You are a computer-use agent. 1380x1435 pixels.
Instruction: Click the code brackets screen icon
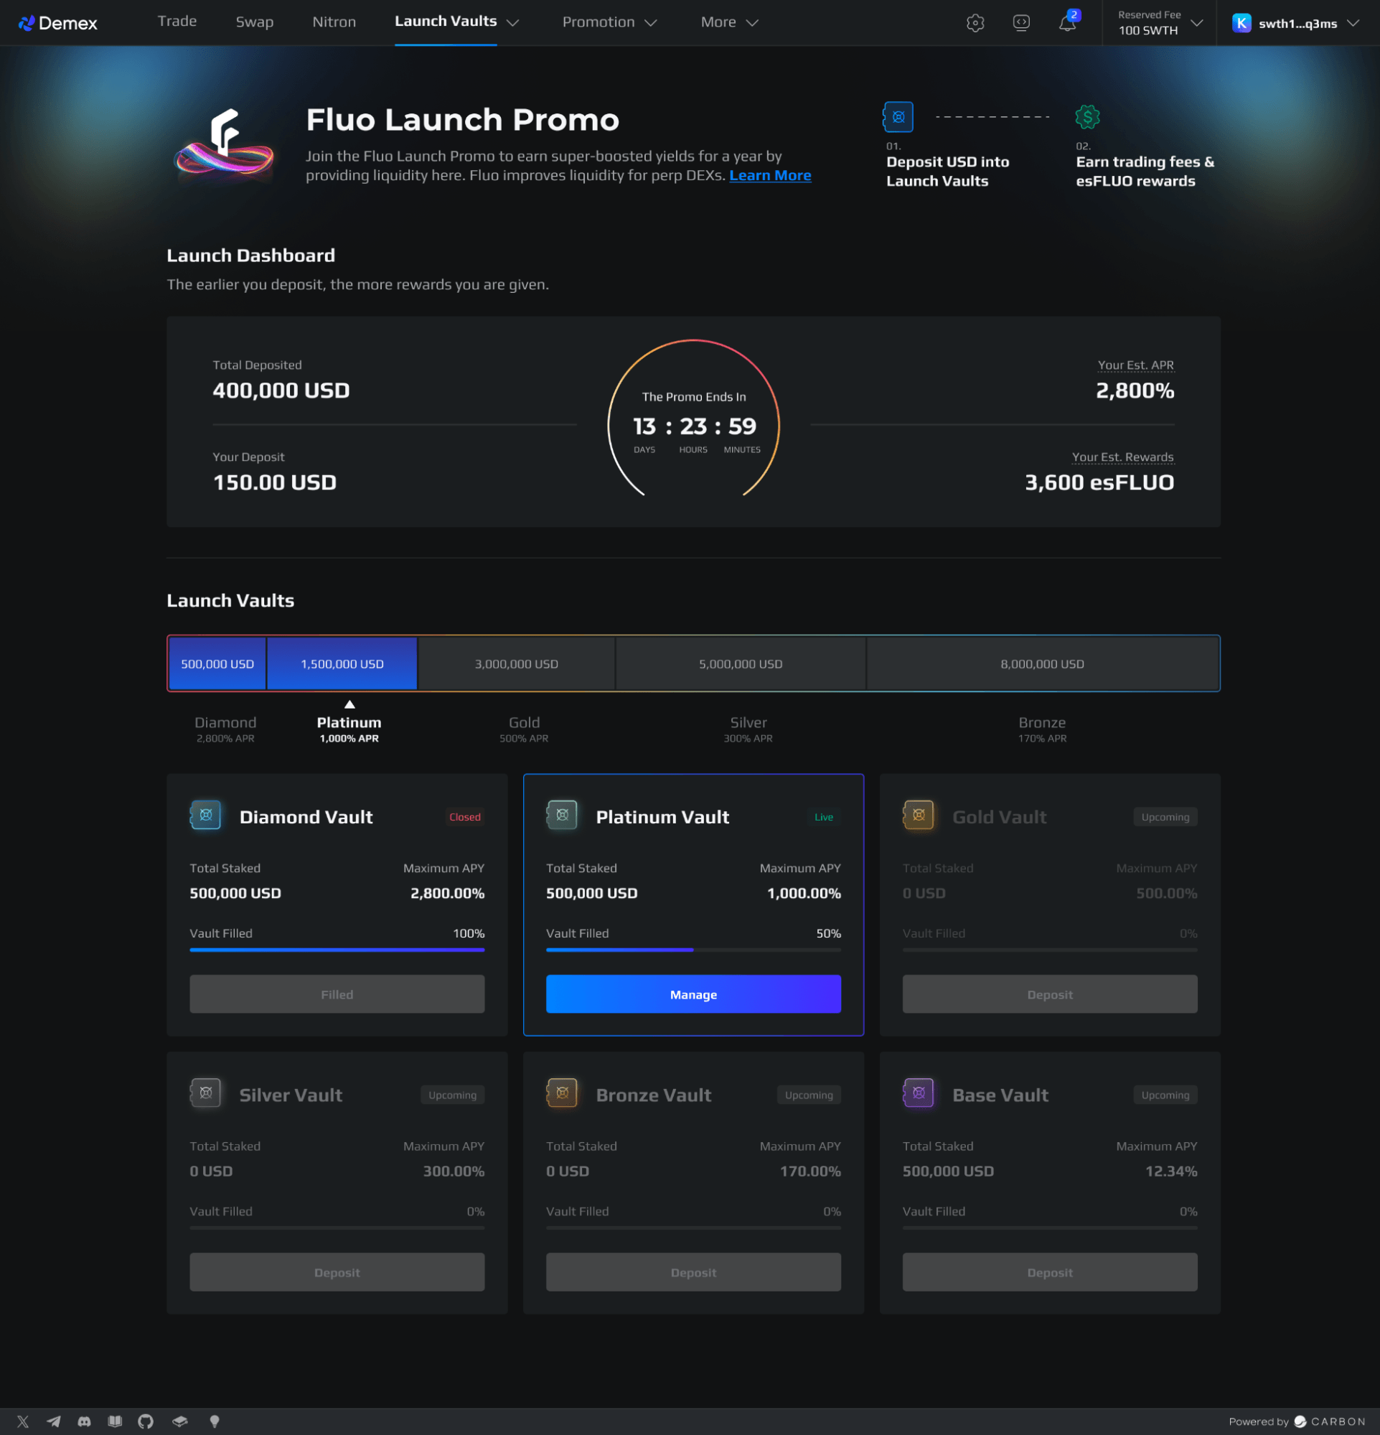(1021, 23)
